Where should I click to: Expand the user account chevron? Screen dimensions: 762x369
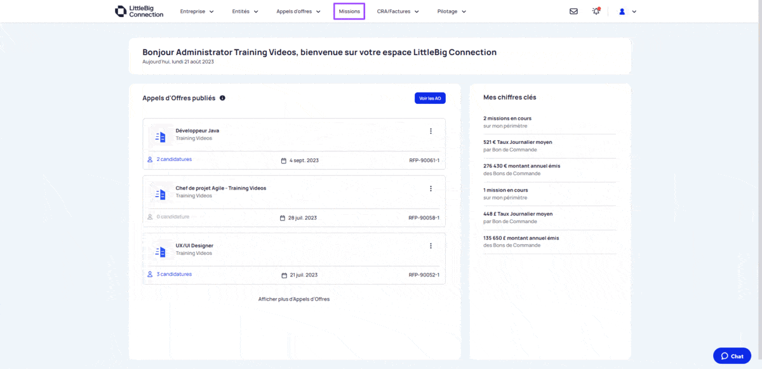click(x=634, y=11)
